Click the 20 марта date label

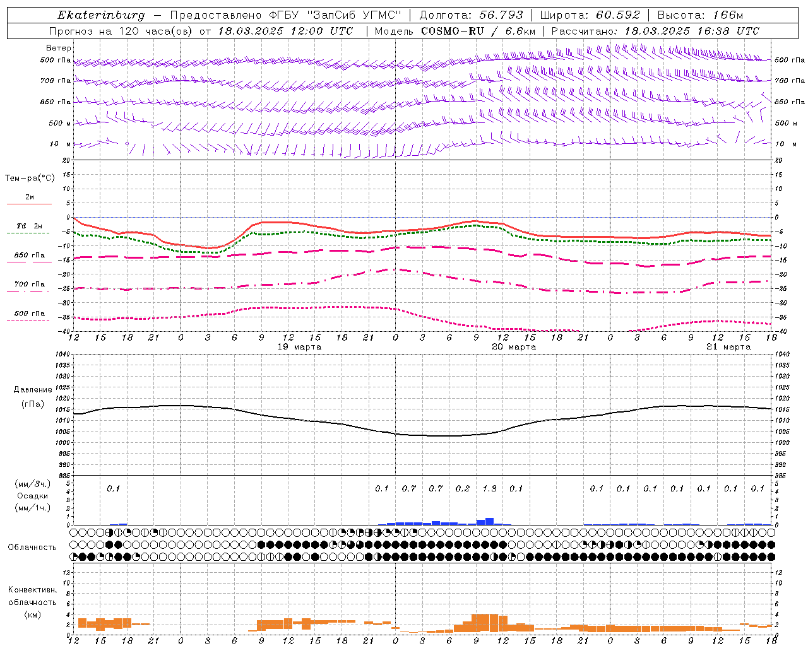point(514,347)
